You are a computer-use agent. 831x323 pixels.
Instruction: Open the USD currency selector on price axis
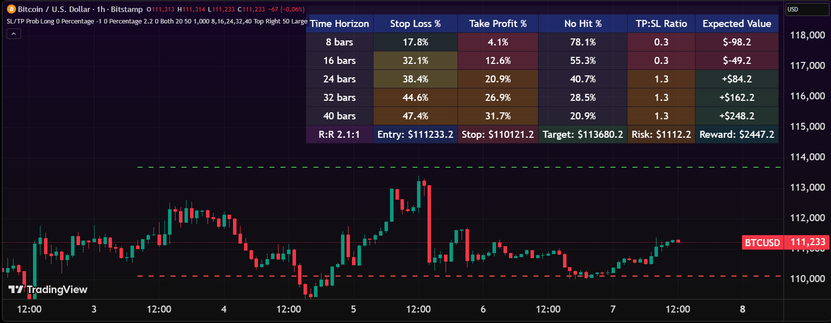pyautogui.click(x=806, y=9)
